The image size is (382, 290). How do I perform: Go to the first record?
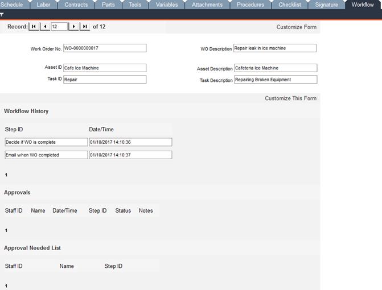point(34,27)
